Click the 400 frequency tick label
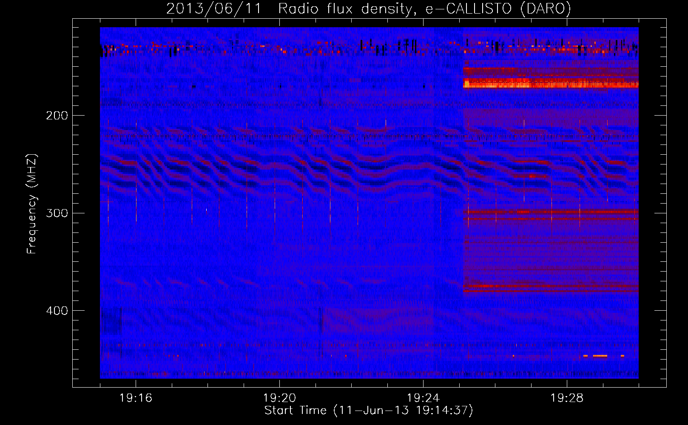 pyautogui.click(x=57, y=311)
